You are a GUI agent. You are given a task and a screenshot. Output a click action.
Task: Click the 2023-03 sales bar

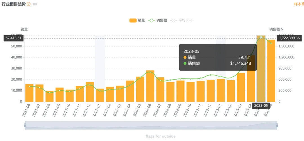click(241, 87)
